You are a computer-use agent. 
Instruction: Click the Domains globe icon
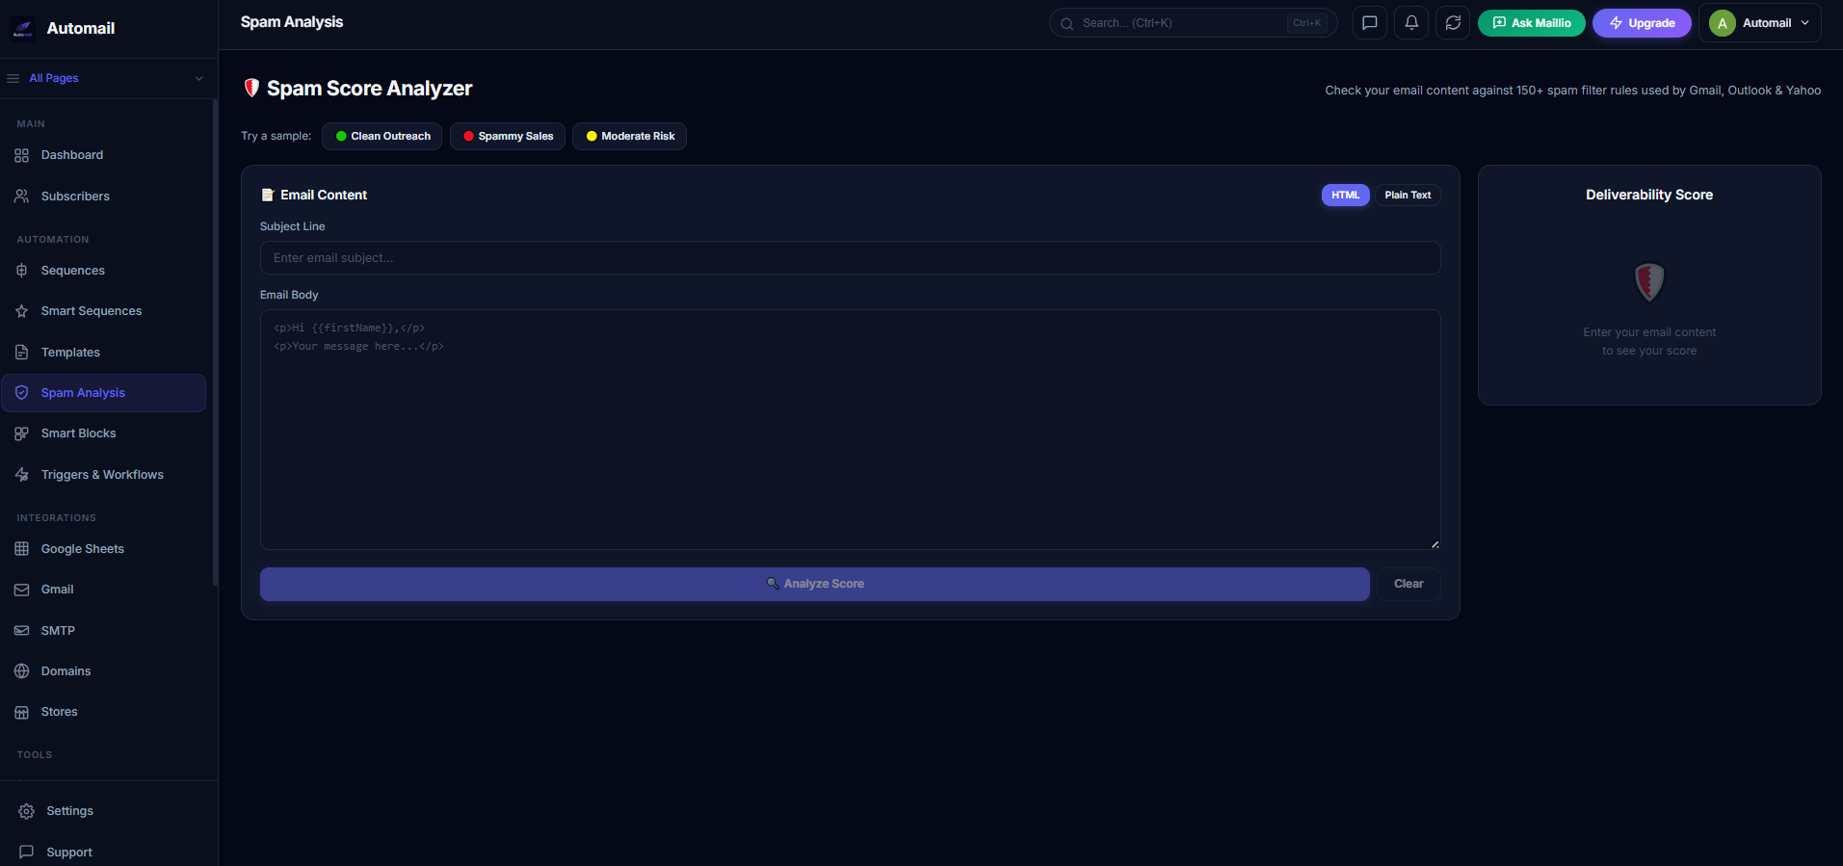pyautogui.click(x=21, y=671)
